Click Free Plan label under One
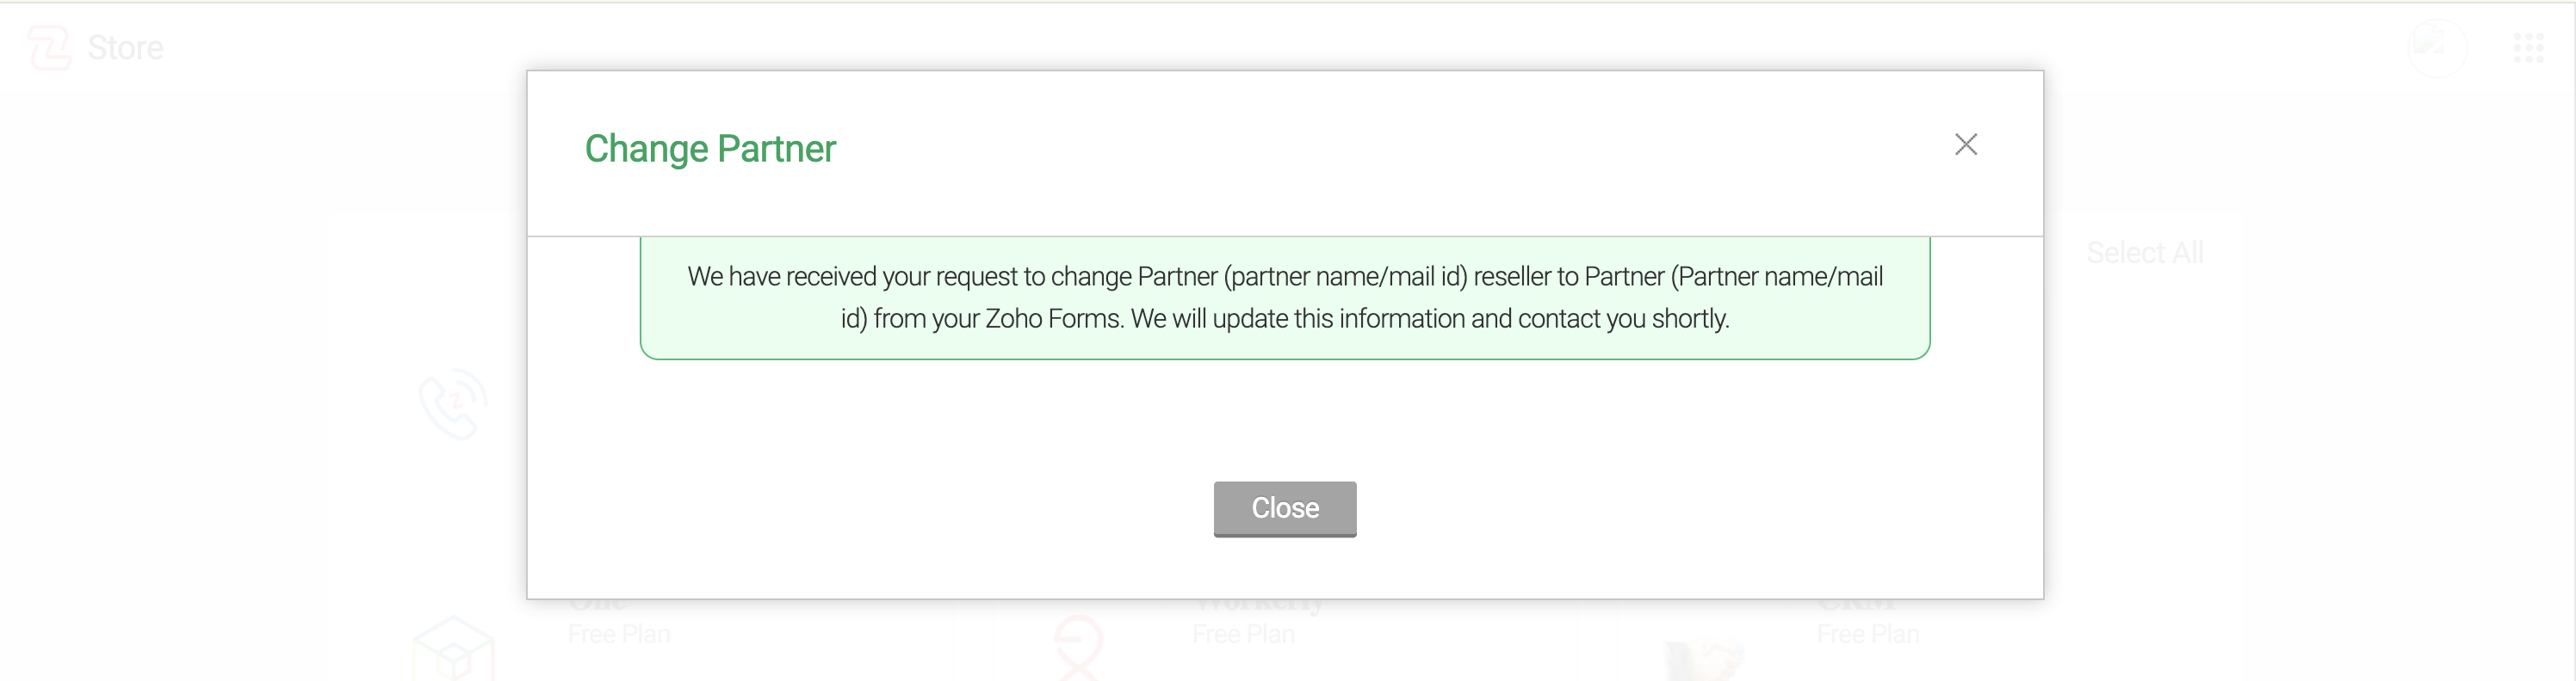2576x681 pixels. pyautogui.click(x=619, y=634)
